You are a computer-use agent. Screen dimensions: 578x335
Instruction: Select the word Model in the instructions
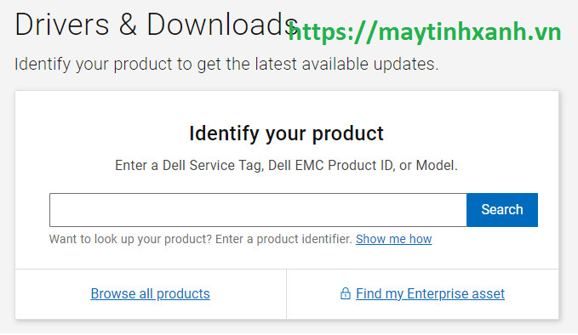click(435, 165)
